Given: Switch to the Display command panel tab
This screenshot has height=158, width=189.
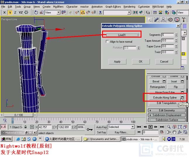Looking at the screenshot, I should pos(177,20).
